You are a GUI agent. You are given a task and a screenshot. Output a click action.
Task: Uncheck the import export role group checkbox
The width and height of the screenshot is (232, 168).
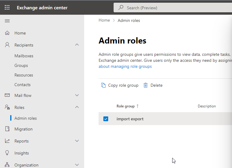(x=106, y=119)
